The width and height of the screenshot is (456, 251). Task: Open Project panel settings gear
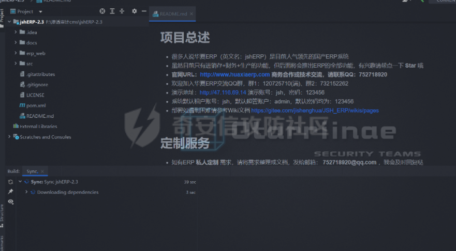[x=134, y=11]
